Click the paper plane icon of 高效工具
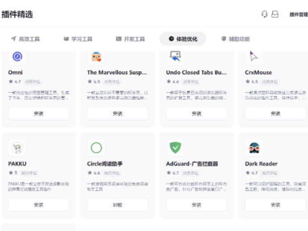The height and width of the screenshot is (231, 308). [x=13, y=39]
